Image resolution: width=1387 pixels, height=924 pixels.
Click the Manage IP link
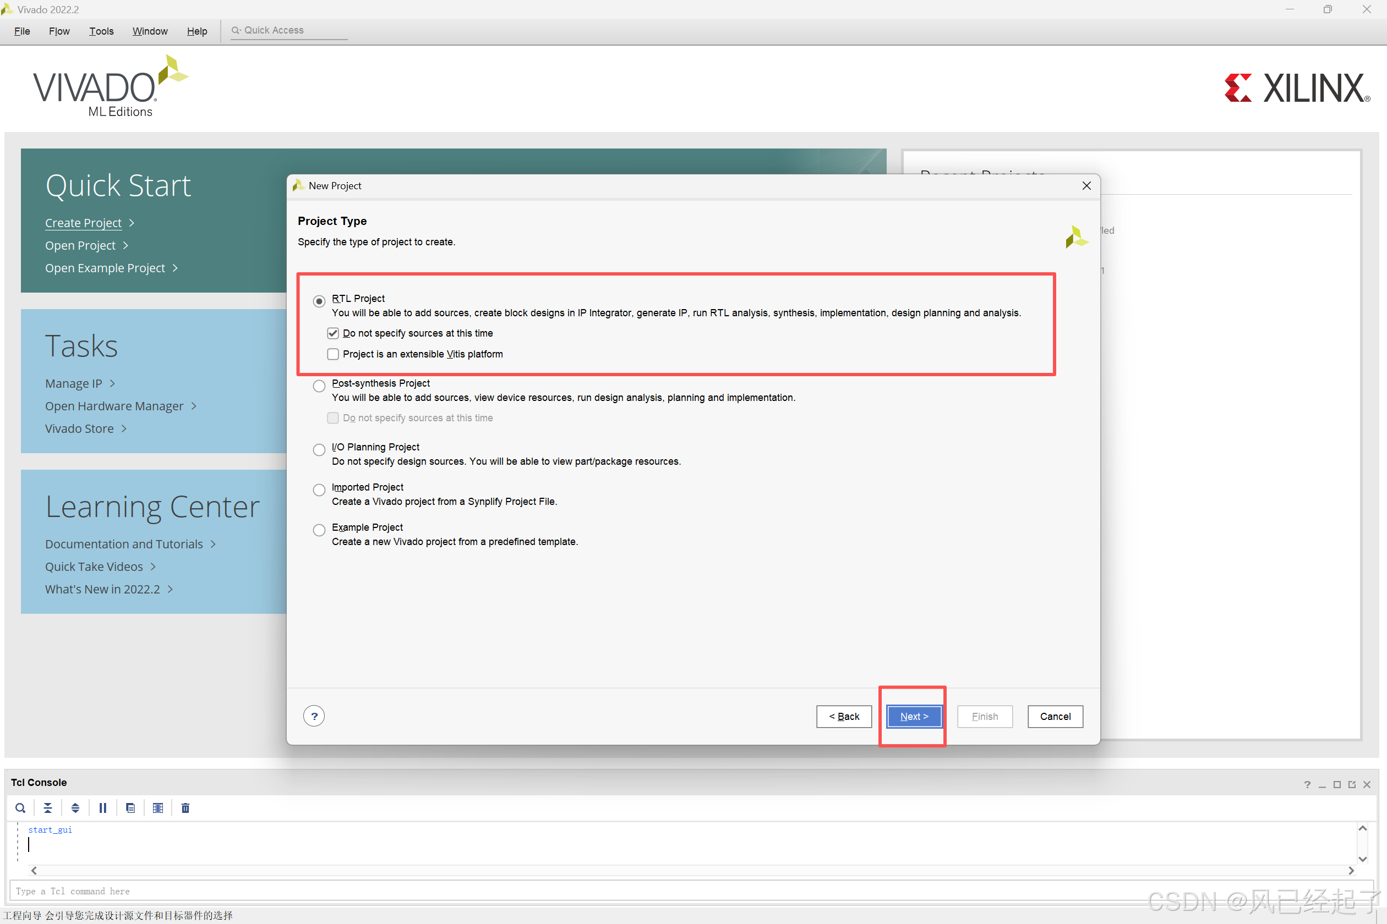74,383
